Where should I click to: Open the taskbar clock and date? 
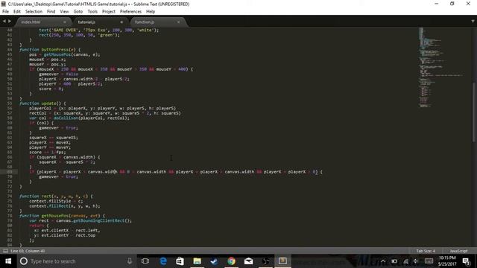[x=447, y=261]
